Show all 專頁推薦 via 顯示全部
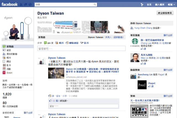177x118 pixels. tap(168, 35)
